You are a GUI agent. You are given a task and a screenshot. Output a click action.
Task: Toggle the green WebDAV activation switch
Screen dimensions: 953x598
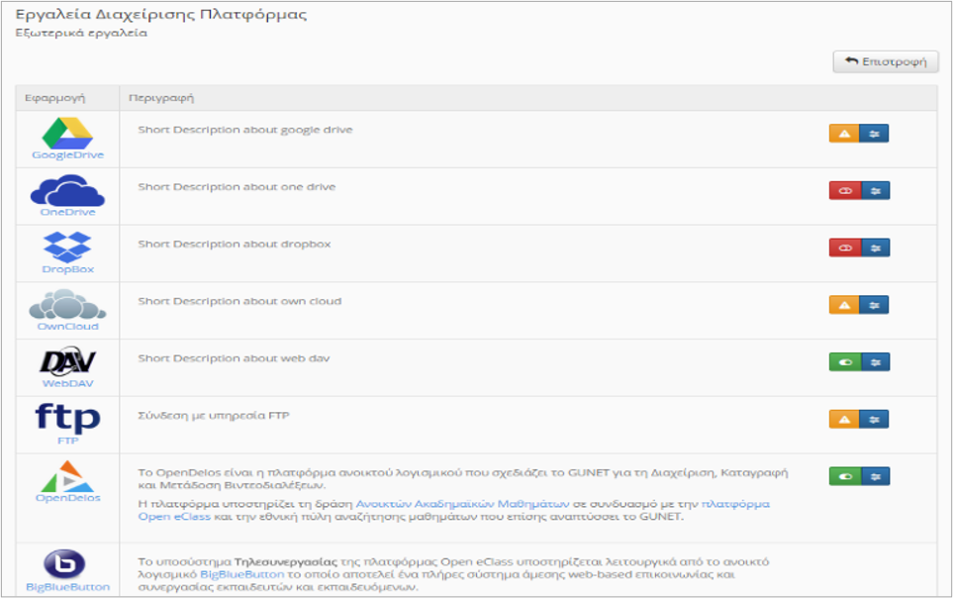click(843, 362)
